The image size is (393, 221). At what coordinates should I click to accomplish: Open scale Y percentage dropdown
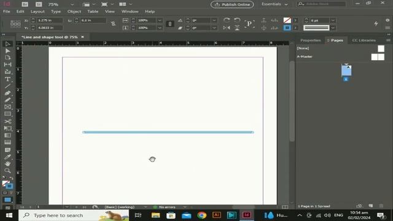tap(160, 28)
